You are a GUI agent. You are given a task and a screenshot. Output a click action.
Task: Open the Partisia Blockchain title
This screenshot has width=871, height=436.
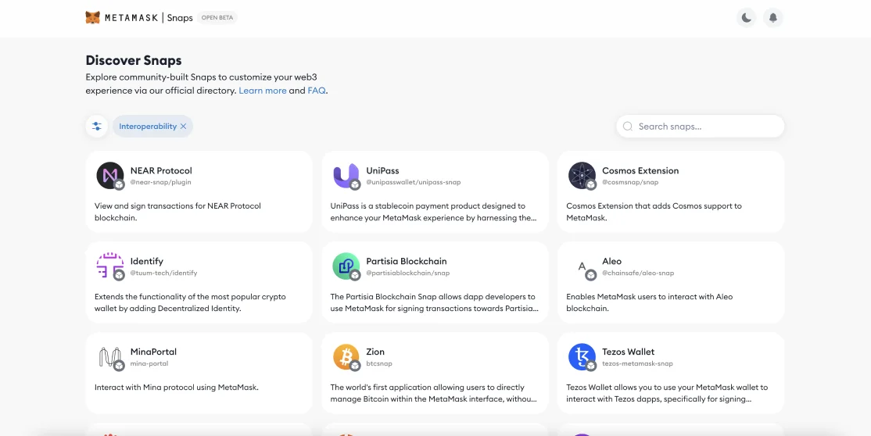407,261
